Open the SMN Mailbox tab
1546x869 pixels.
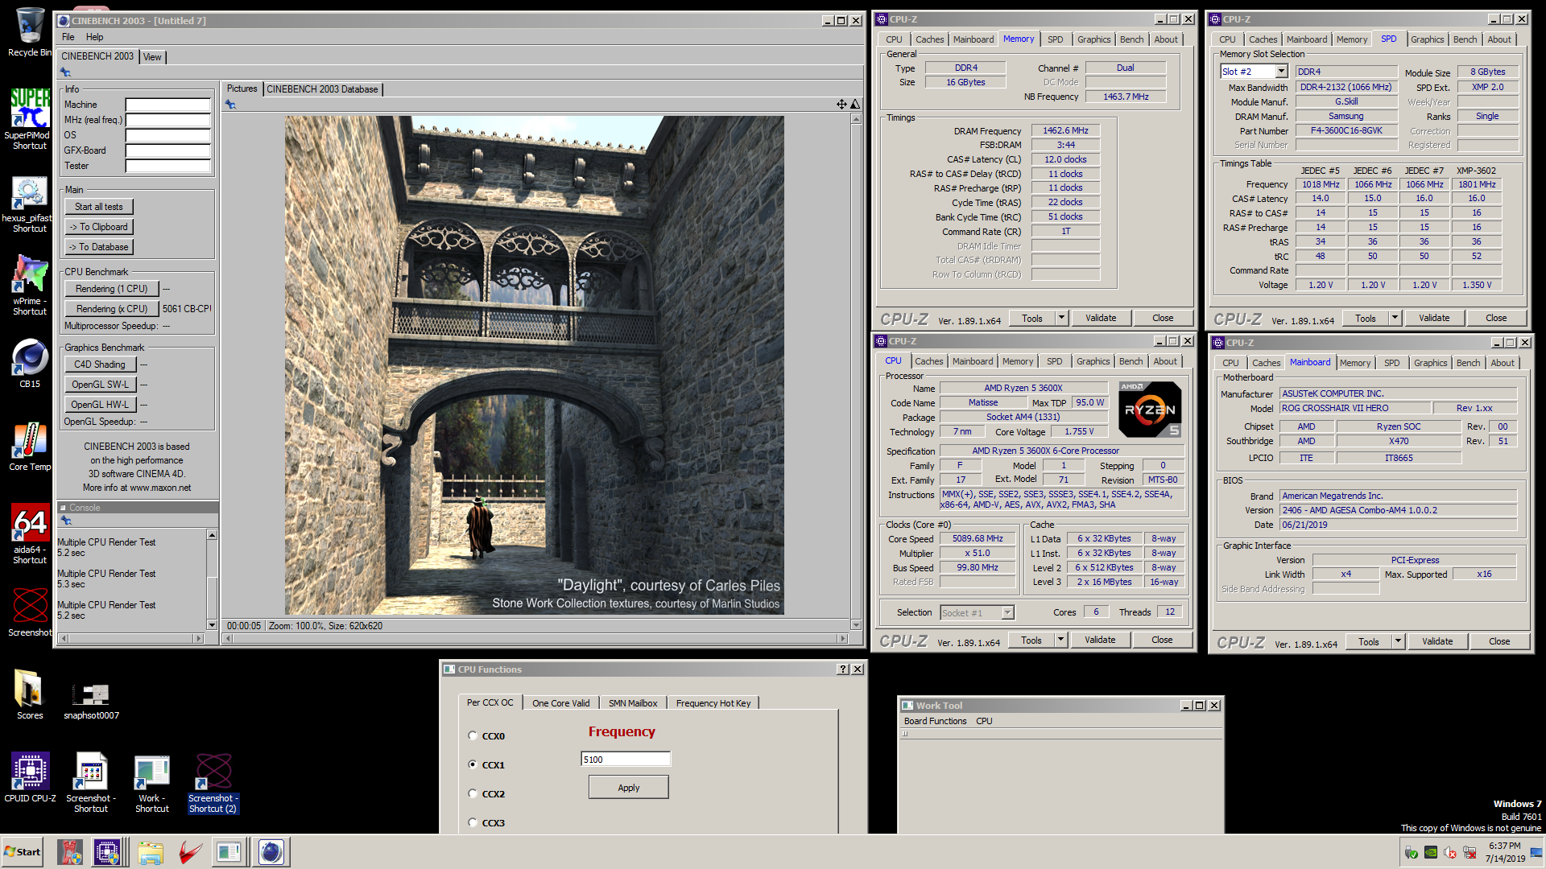pyautogui.click(x=633, y=703)
